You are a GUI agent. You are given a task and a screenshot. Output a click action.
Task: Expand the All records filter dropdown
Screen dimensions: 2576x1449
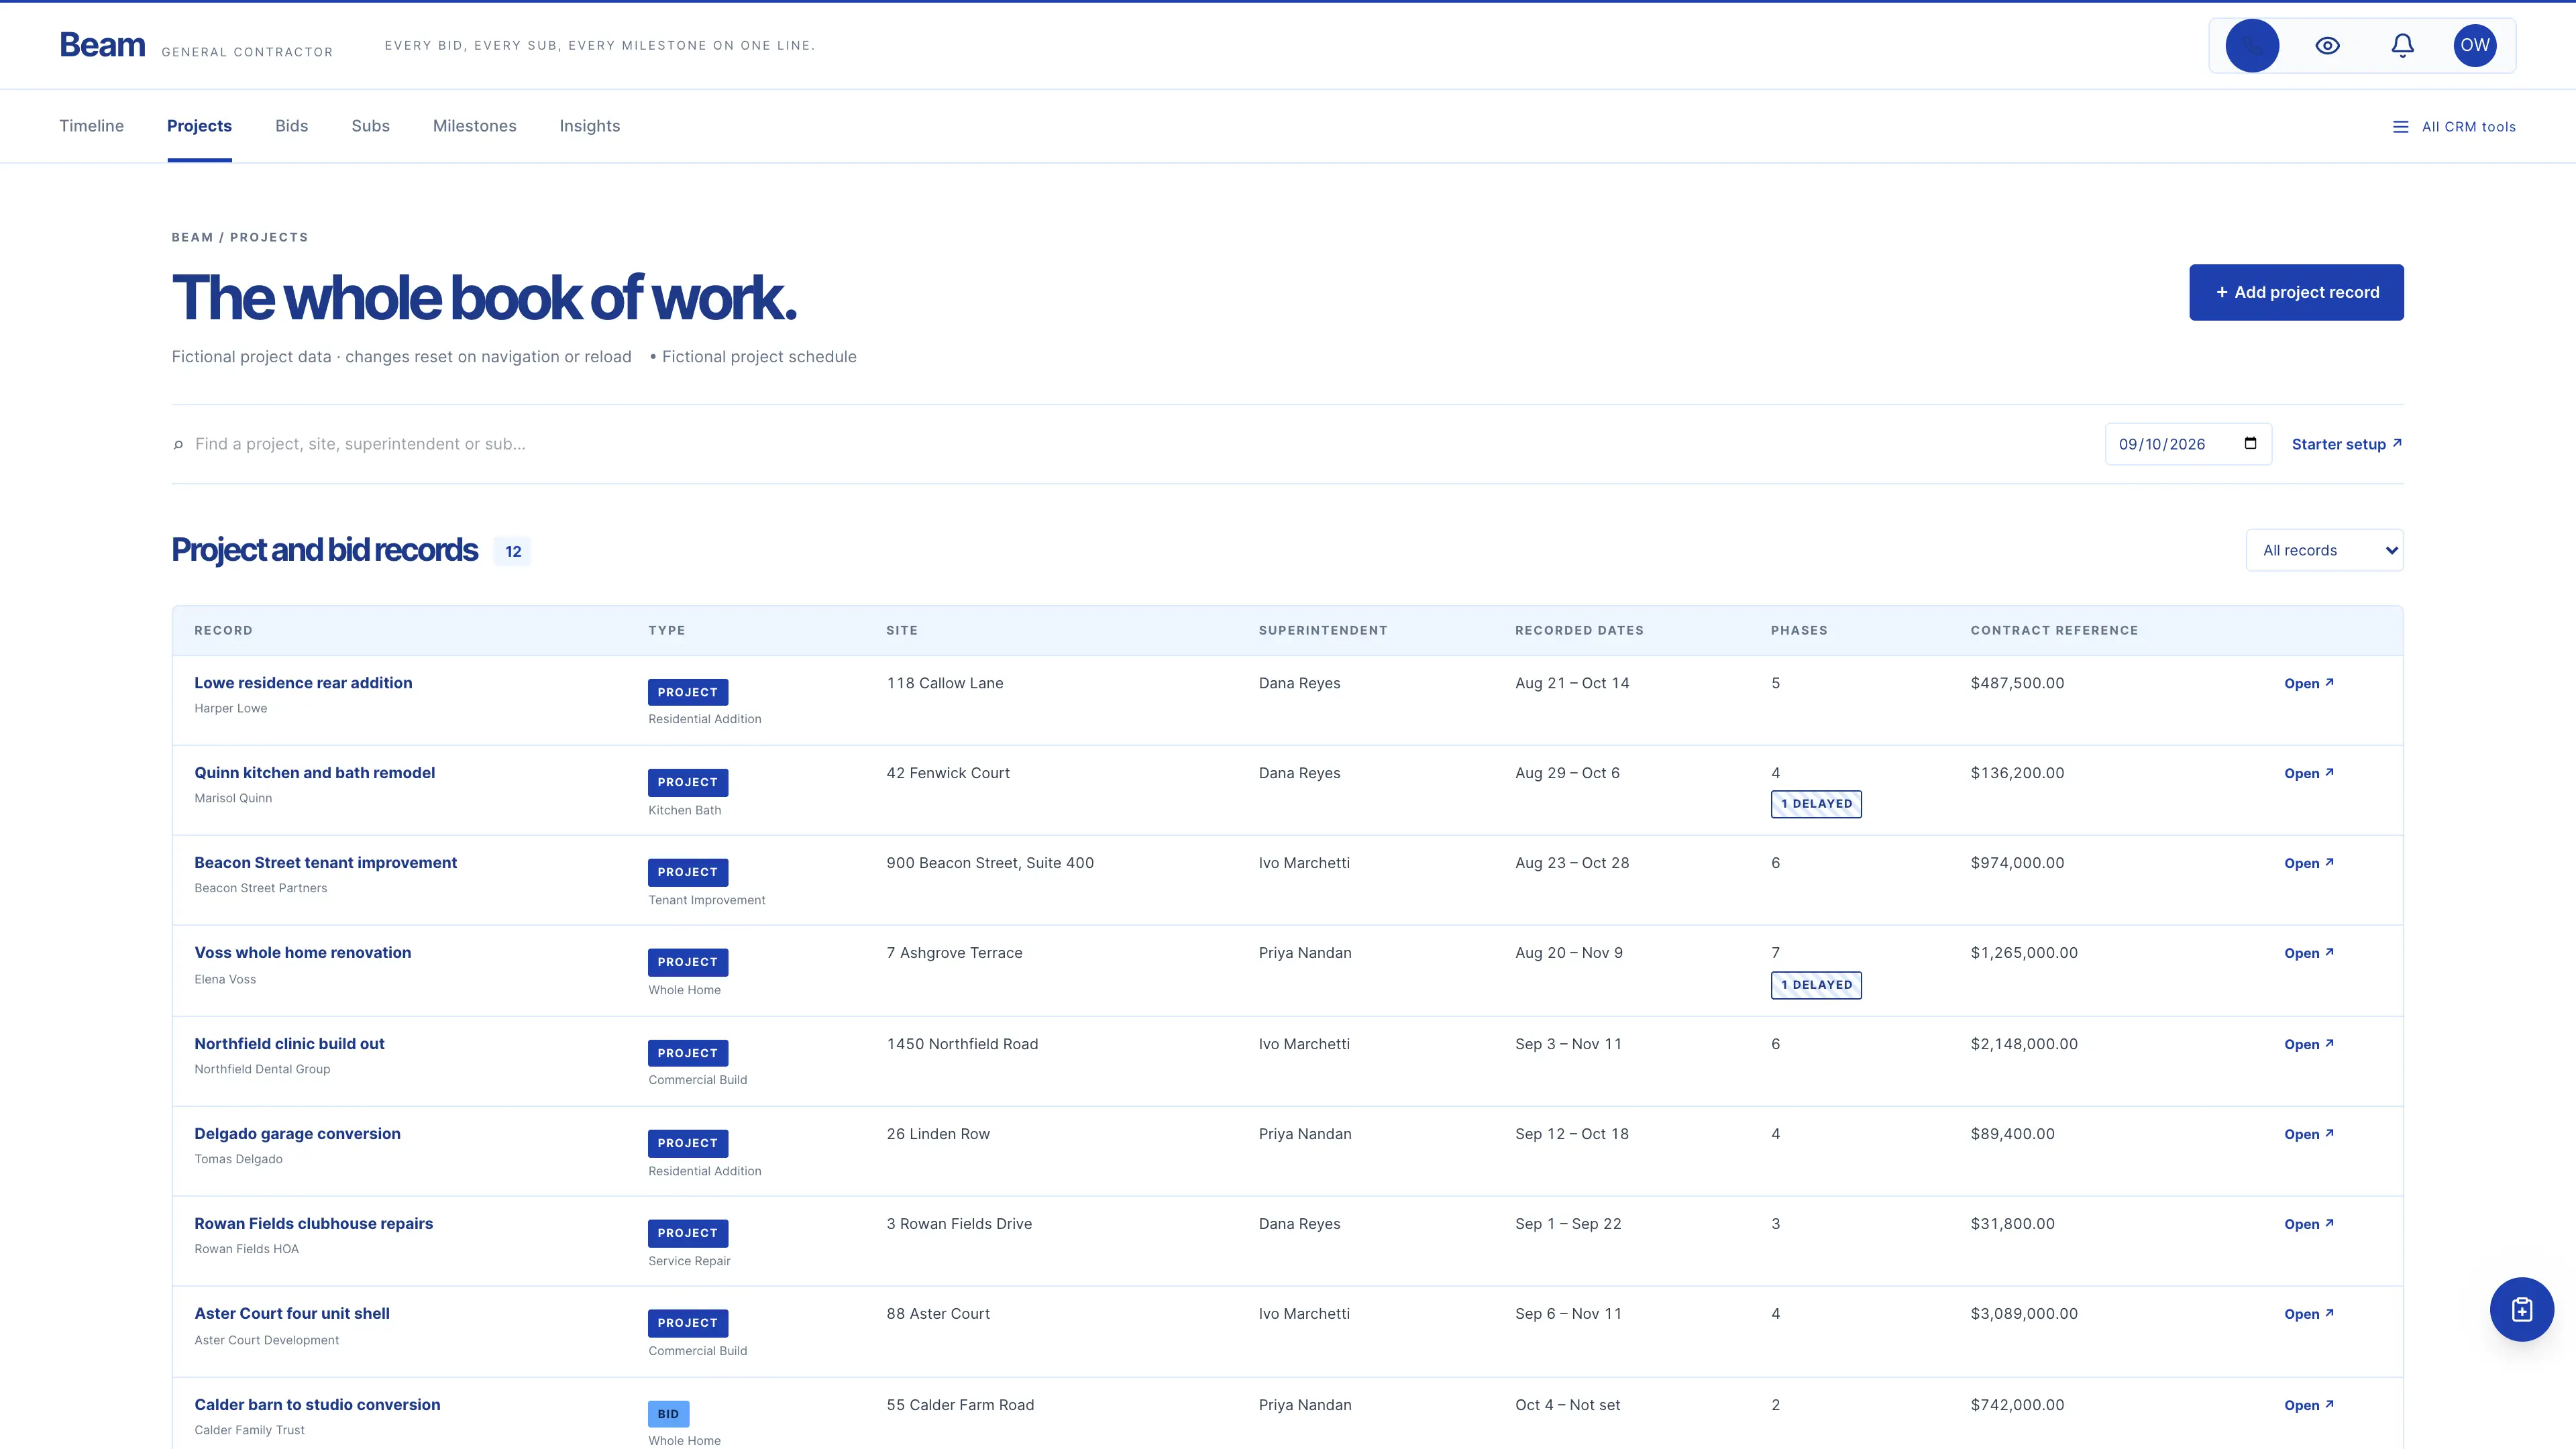click(x=2324, y=550)
